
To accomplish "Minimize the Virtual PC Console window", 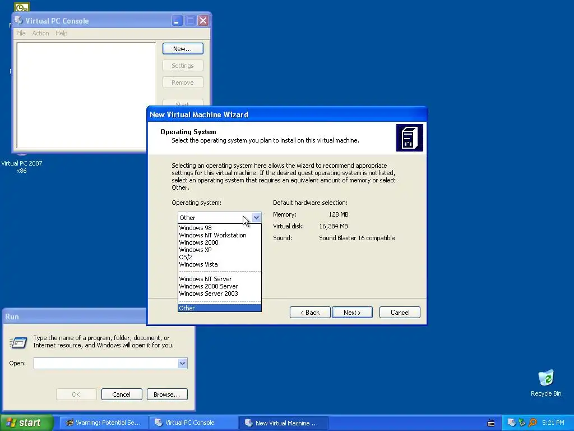I will point(177,21).
